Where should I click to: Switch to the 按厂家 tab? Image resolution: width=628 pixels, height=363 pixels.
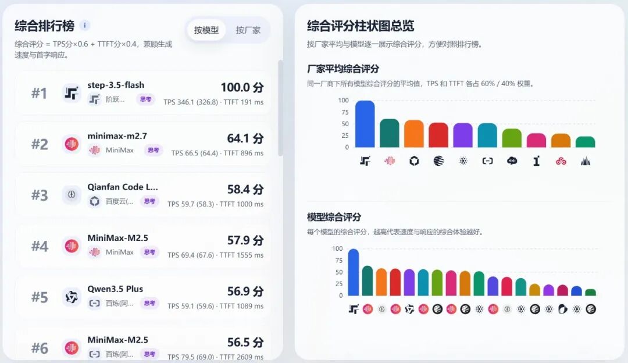248,30
